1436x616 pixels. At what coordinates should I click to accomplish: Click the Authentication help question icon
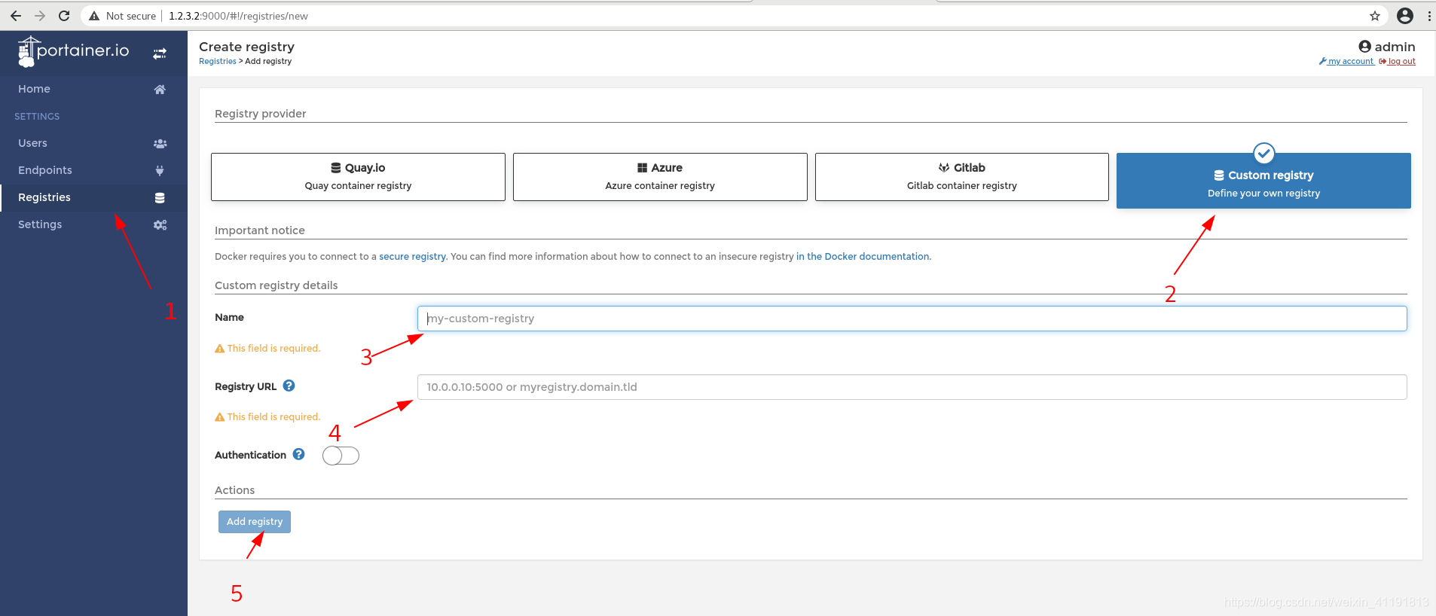click(x=298, y=454)
